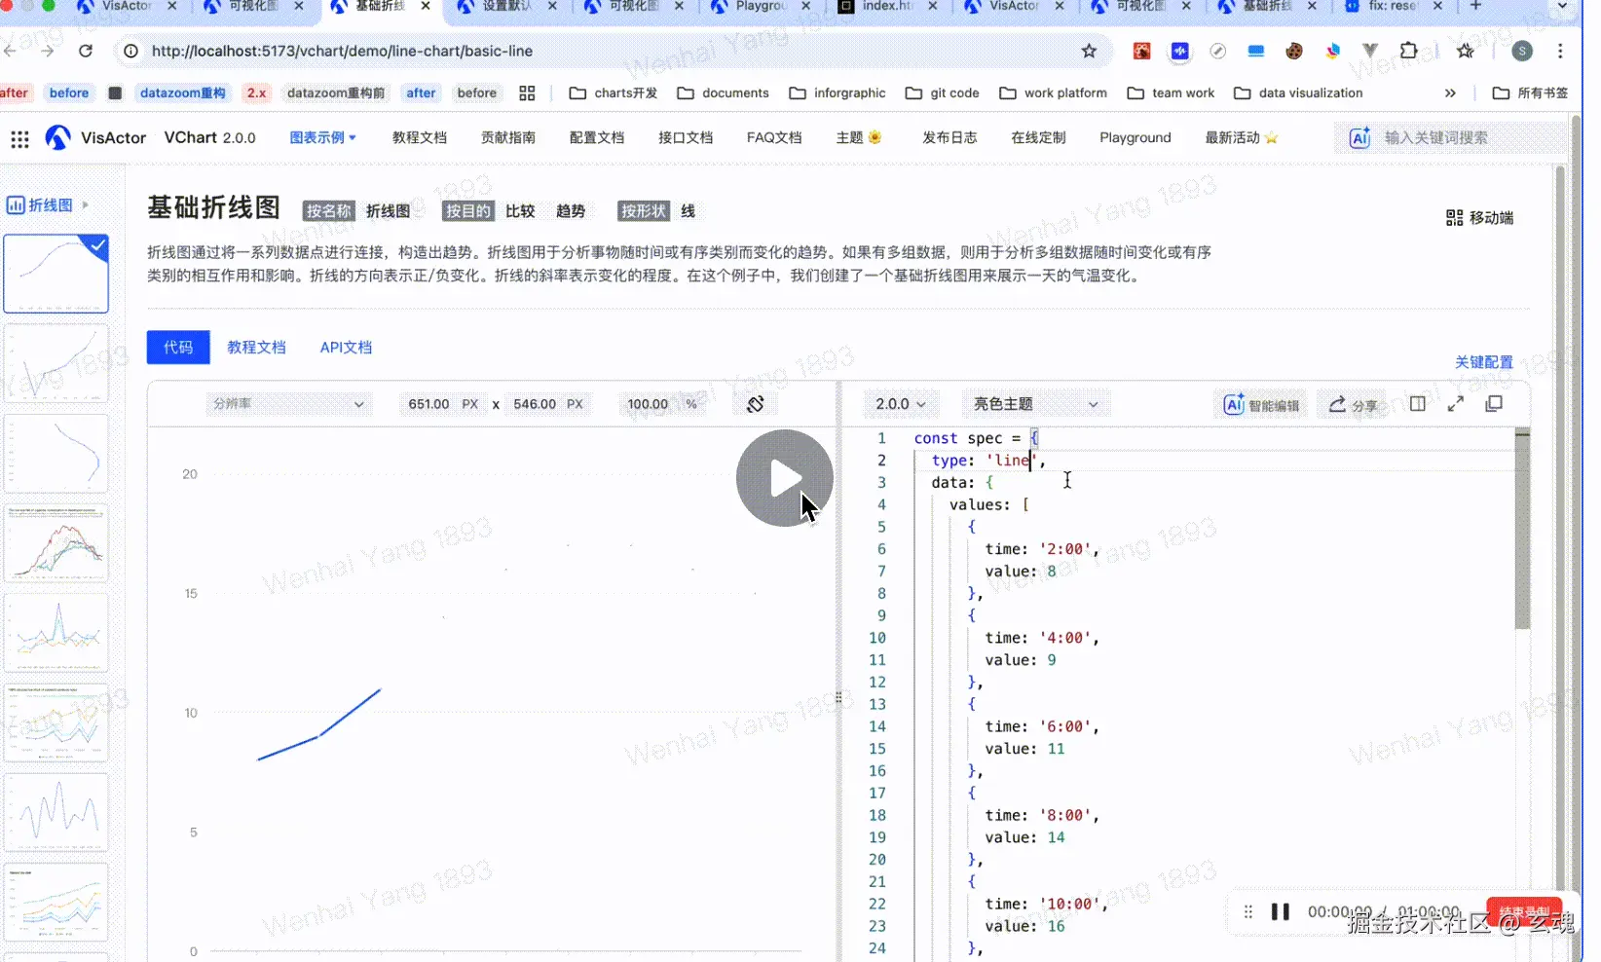Viewport: 1601px width, 962px height.
Task: Rotate the chart preview dimensions
Action: (755, 404)
